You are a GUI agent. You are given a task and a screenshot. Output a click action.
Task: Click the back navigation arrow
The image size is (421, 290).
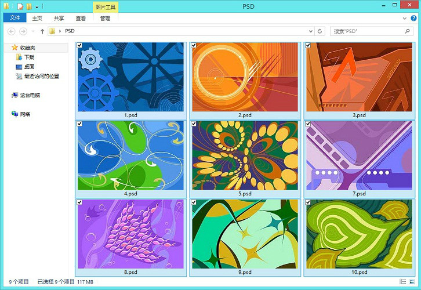click(x=11, y=31)
